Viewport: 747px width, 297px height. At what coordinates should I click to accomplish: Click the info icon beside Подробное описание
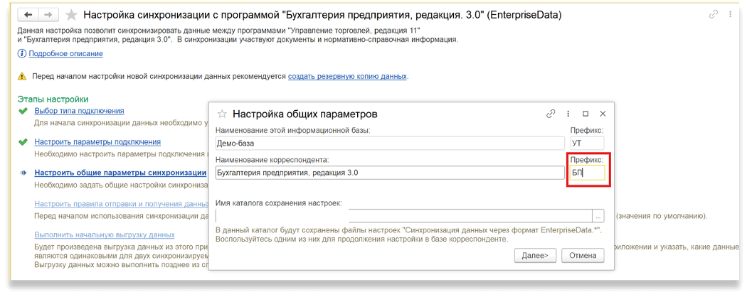(x=22, y=54)
